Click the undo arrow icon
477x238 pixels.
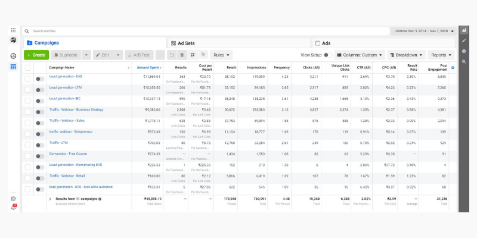coord(171,55)
